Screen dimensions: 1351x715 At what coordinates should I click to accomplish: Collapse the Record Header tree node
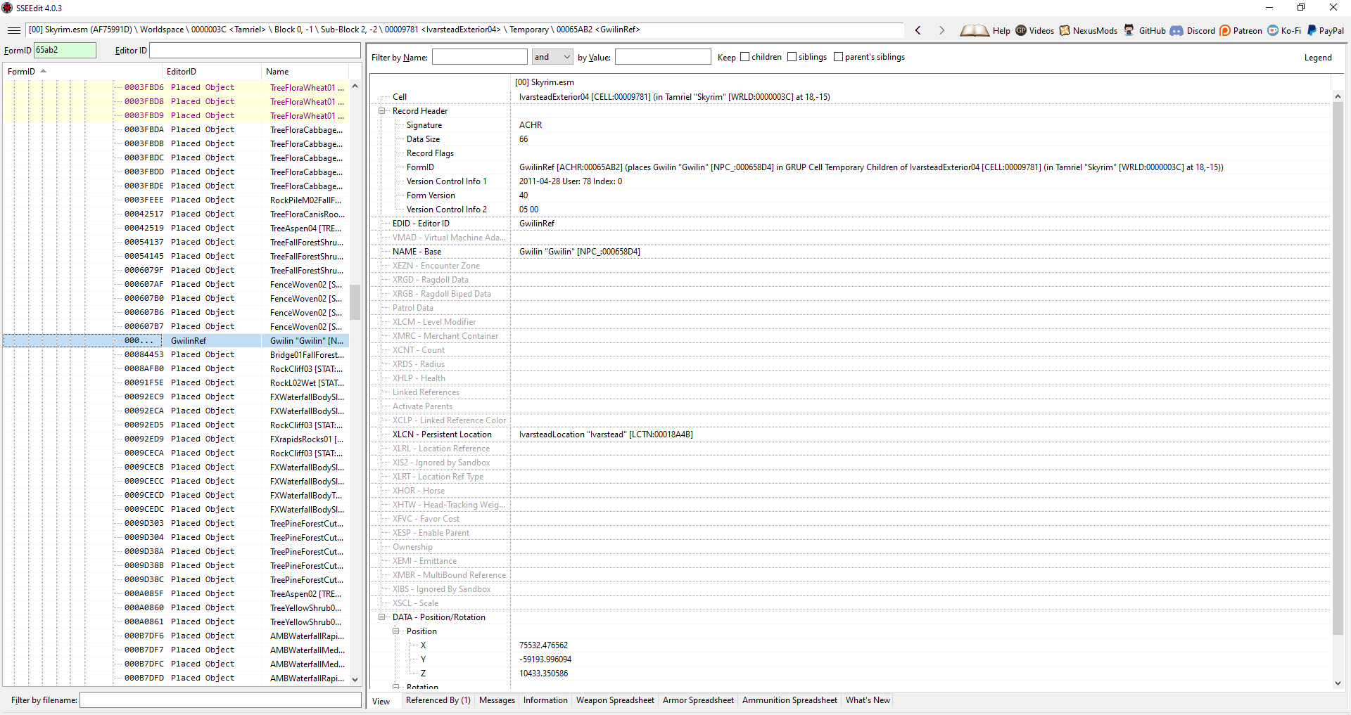click(382, 111)
